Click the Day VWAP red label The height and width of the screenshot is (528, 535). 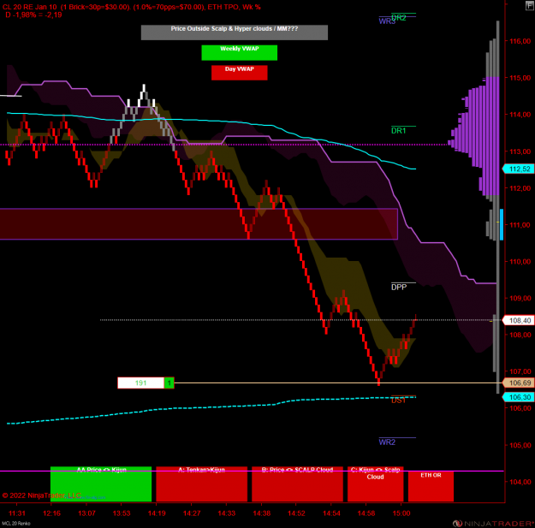(239, 73)
